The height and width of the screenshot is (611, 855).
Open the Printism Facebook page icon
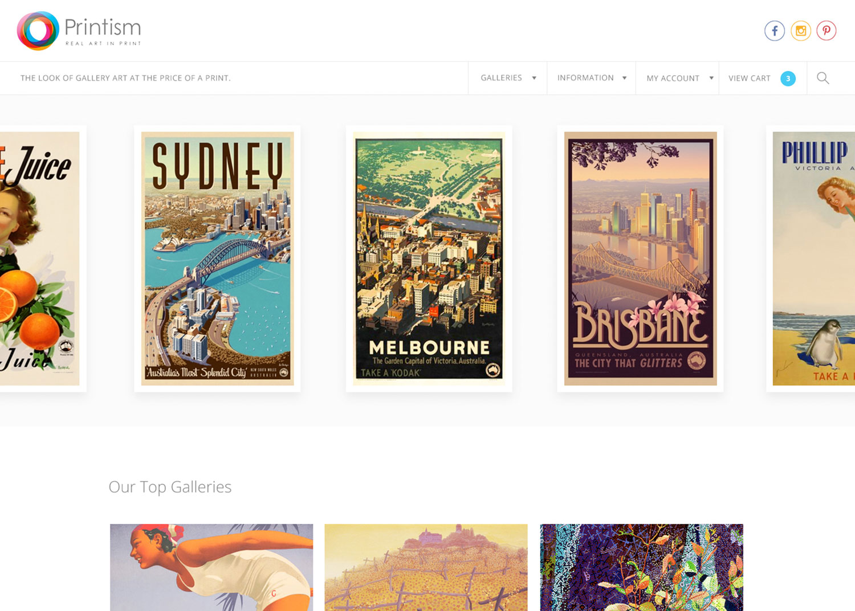(x=774, y=31)
